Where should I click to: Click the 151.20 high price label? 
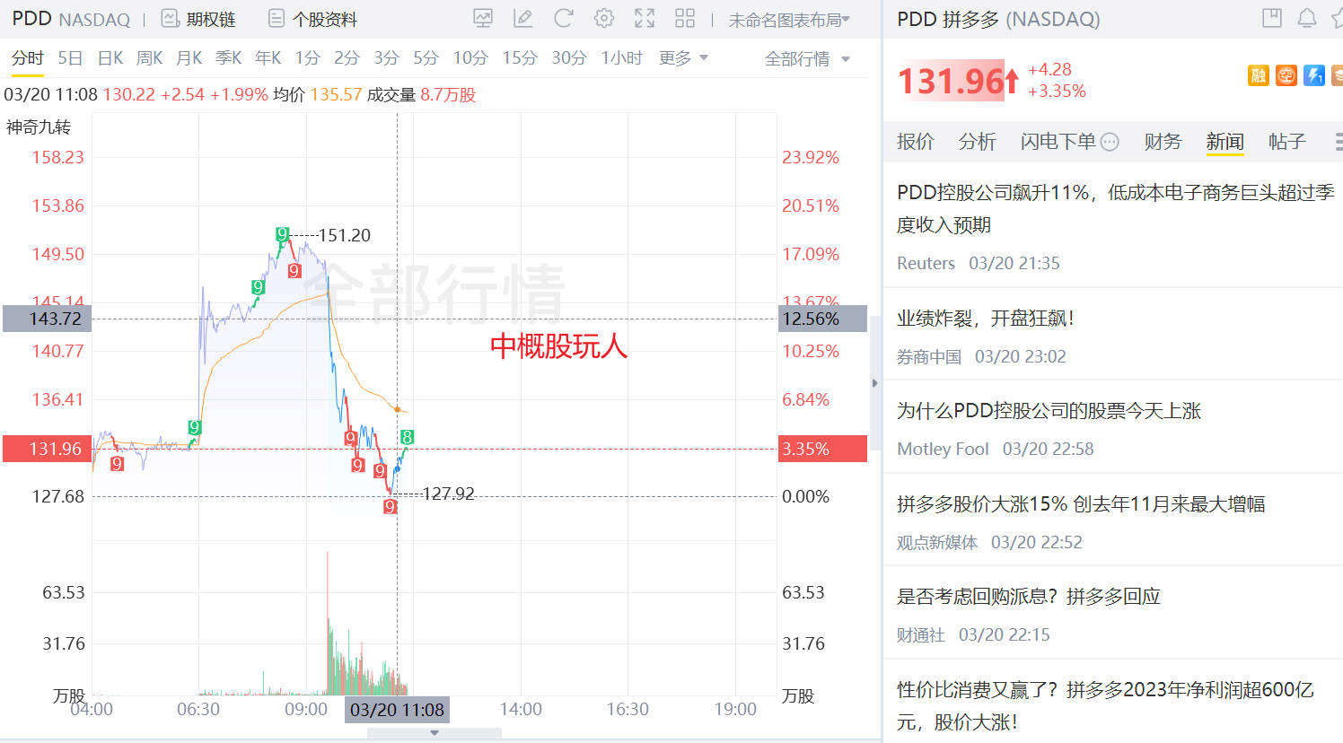[344, 235]
